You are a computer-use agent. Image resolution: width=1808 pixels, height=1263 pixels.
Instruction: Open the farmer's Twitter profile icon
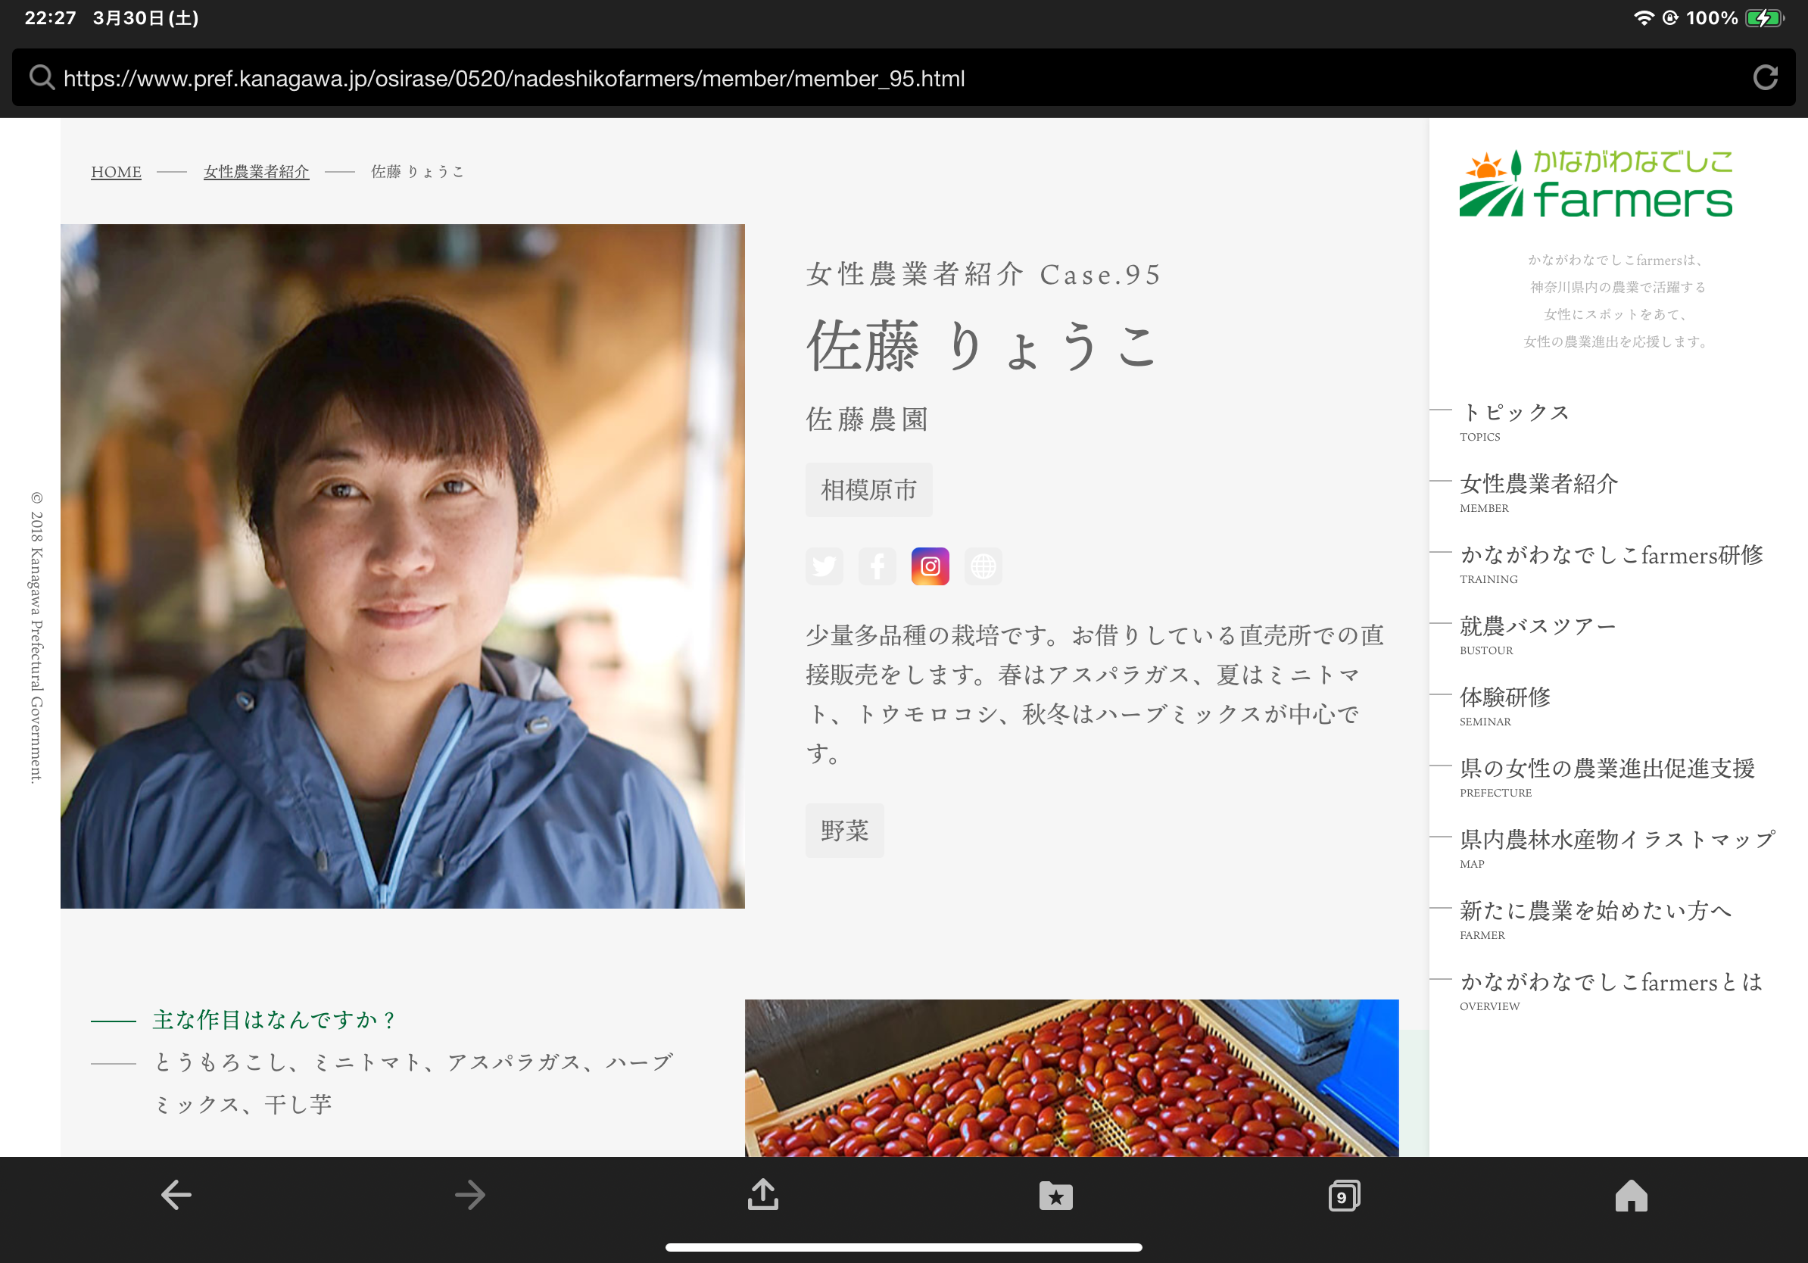click(824, 566)
